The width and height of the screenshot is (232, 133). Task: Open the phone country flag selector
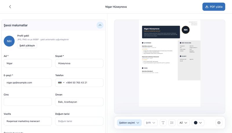click(x=61, y=83)
